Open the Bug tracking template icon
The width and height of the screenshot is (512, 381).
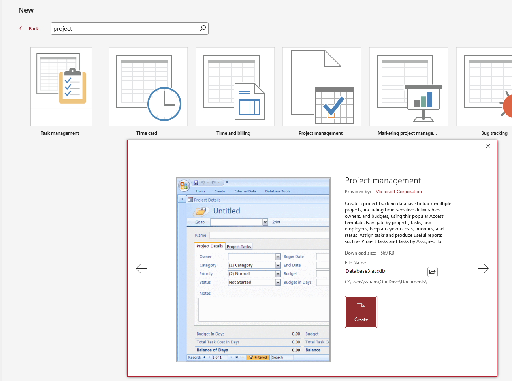coord(495,87)
